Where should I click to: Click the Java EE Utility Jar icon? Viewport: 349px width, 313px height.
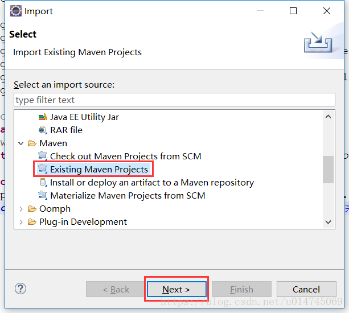pyautogui.click(x=43, y=117)
